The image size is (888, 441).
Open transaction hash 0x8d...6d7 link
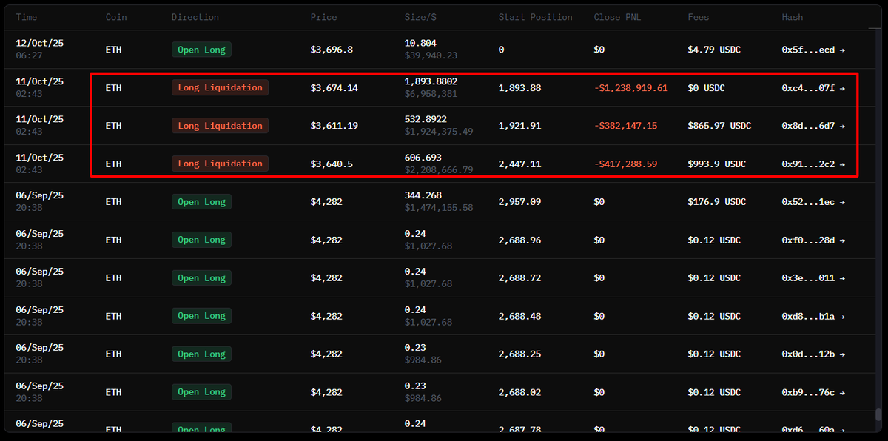813,126
